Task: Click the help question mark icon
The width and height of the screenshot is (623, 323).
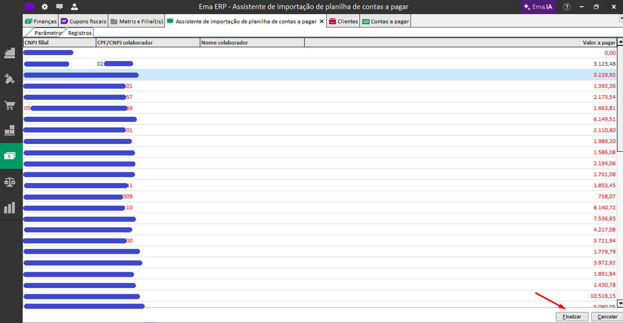Action: (567, 7)
